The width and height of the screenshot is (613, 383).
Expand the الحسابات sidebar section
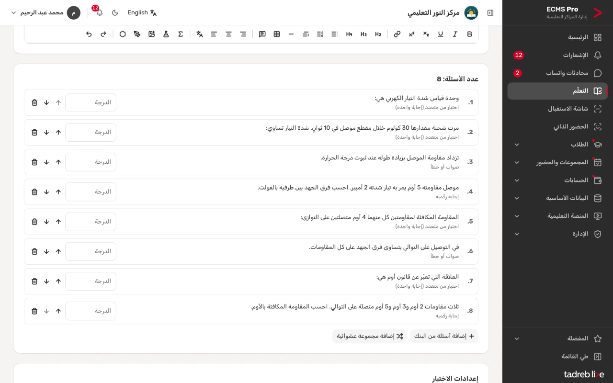pyautogui.click(x=557, y=180)
